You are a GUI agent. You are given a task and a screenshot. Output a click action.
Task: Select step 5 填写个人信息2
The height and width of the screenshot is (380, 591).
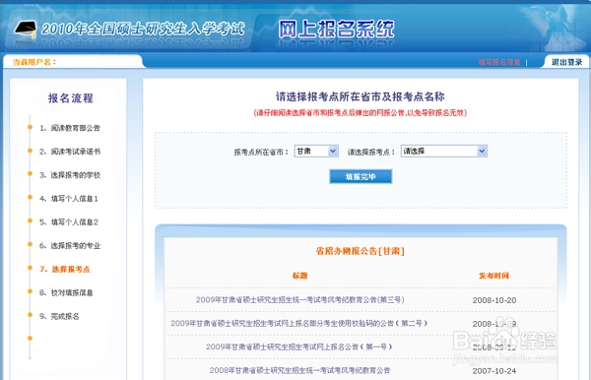(69, 222)
